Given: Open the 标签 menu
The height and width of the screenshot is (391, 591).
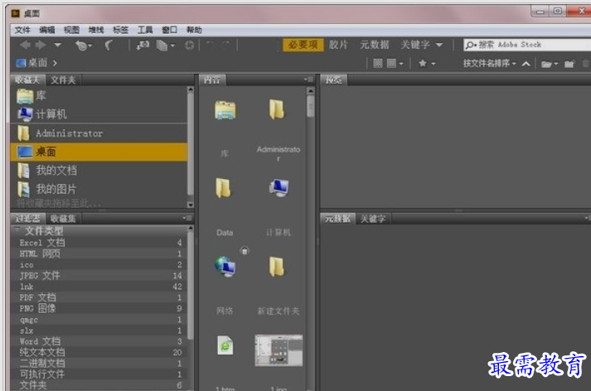Looking at the screenshot, I should click(121, 30).
